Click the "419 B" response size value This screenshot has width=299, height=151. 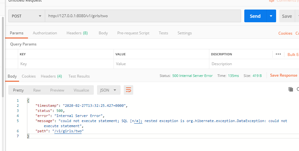257,76
